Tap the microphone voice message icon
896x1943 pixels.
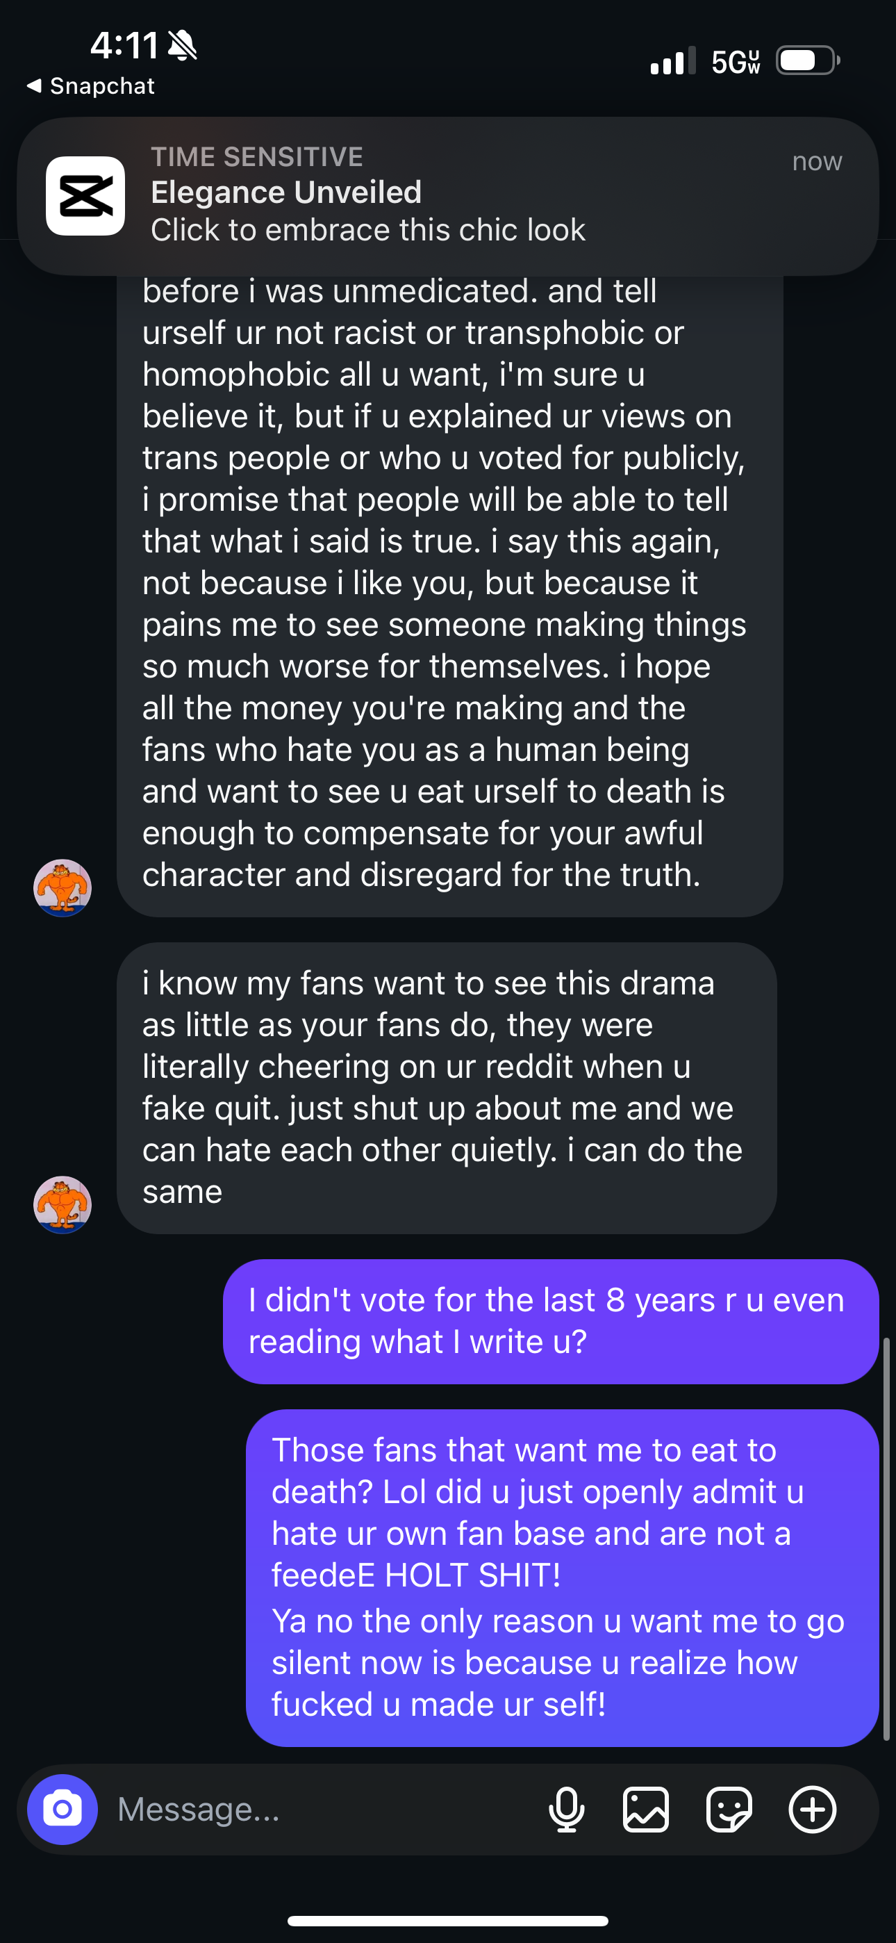(x=566, y=1810)
